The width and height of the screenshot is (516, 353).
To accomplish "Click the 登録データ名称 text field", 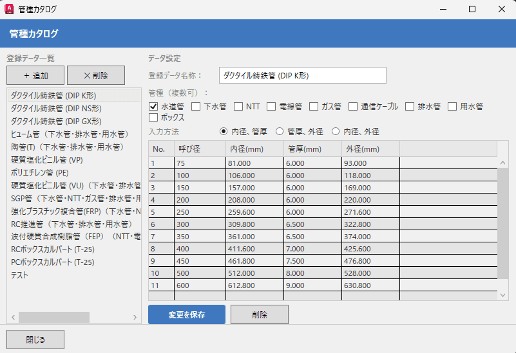I will tap(302, 75).
